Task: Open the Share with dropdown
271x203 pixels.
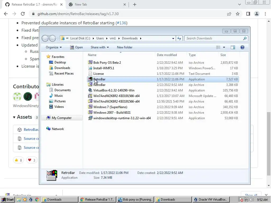Action: 100,47
